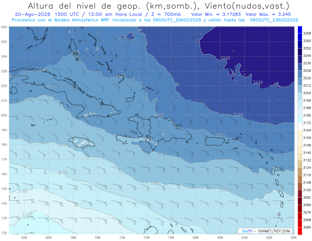
Task: Click the '3164' color bar label
Action: coord(307,130)
